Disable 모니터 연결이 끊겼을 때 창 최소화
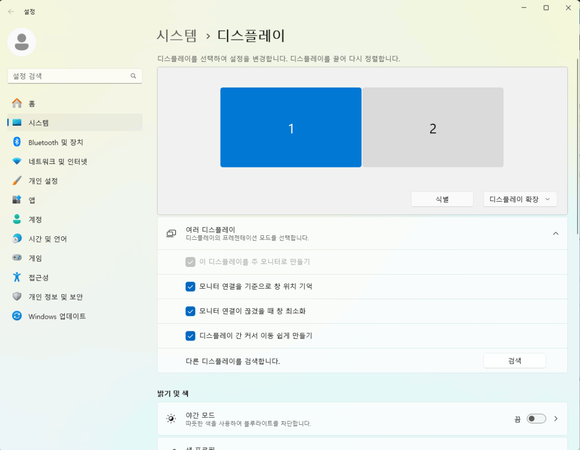 coord(190,311)
